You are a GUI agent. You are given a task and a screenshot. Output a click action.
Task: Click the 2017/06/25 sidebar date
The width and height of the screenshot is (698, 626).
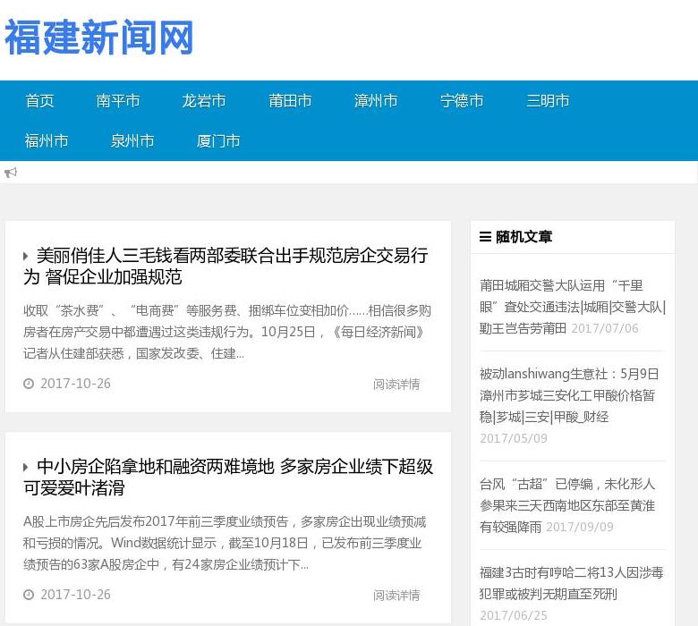[x=514, y=615]
